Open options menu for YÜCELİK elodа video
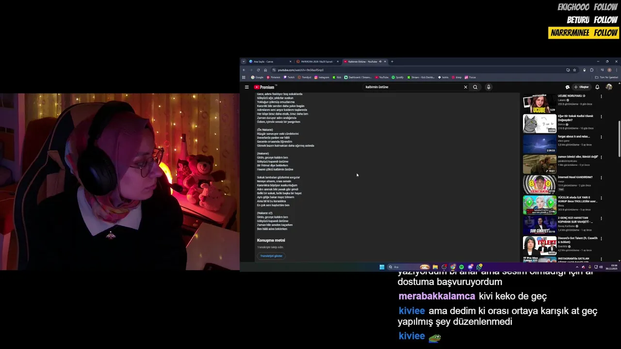The width and height of the screenshot is (621, 349). point(601,198)
